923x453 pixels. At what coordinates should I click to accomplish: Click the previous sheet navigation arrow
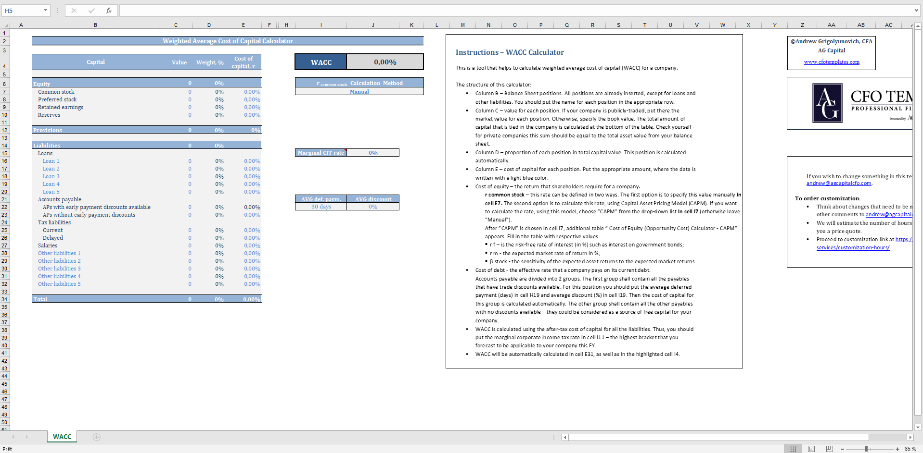click(x=13, y=437)
